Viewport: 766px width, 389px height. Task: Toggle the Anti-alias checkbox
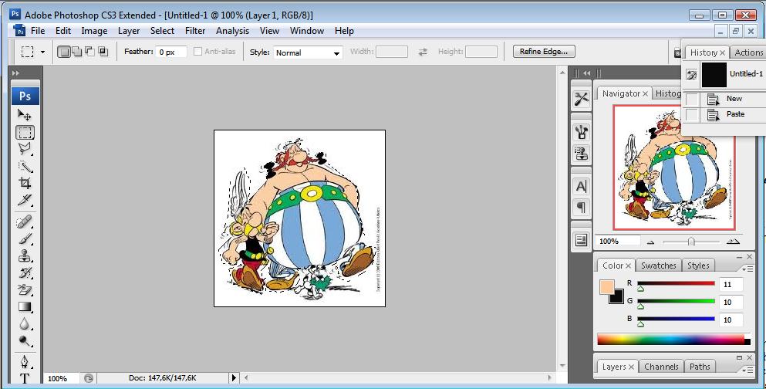(x=197, y=51)
